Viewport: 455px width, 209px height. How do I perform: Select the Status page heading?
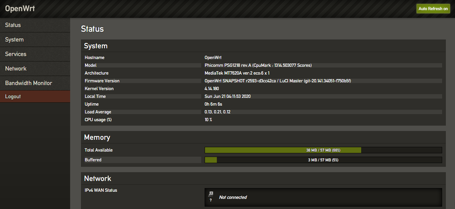pyautogui.click(x=92, y=29)
